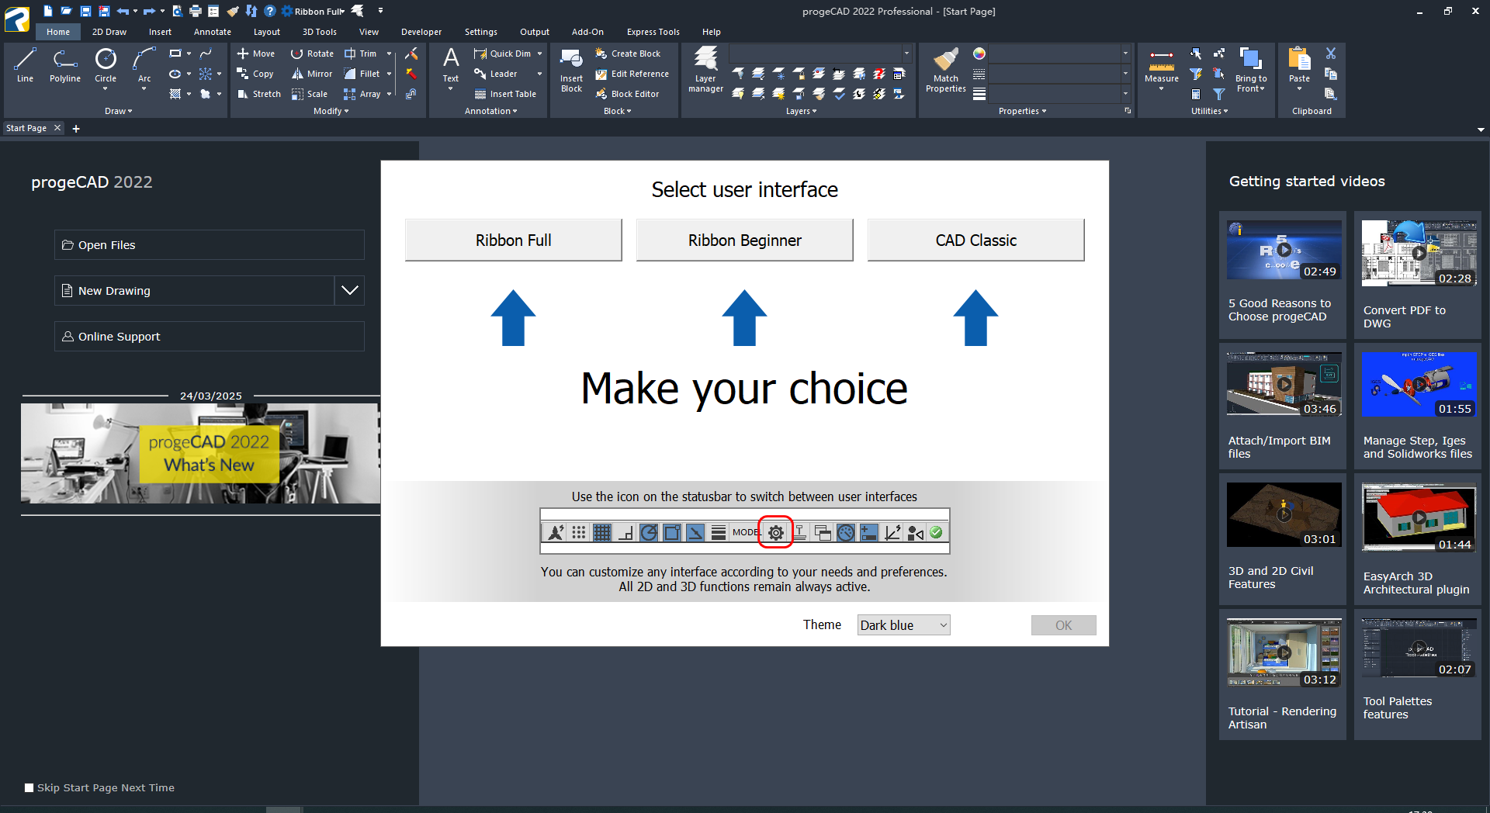Play 5 Good Reasons to Choose progeCAD video
The image size is (1490, 813).
coord(1284,250)
